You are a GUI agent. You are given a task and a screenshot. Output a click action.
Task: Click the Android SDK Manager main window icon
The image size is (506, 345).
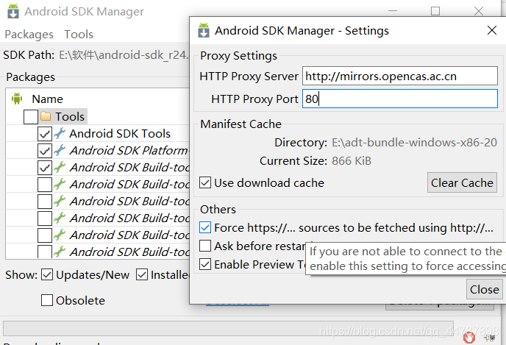[13, 11]
